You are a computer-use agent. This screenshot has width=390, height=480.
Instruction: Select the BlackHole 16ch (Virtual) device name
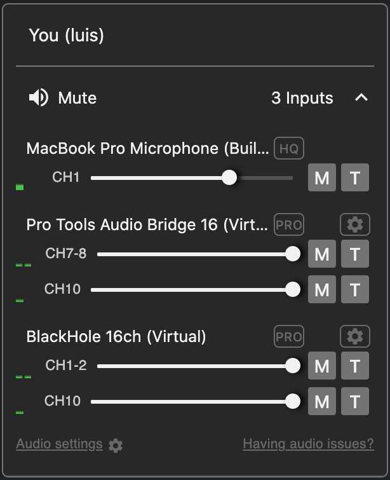tap(116, 336)
